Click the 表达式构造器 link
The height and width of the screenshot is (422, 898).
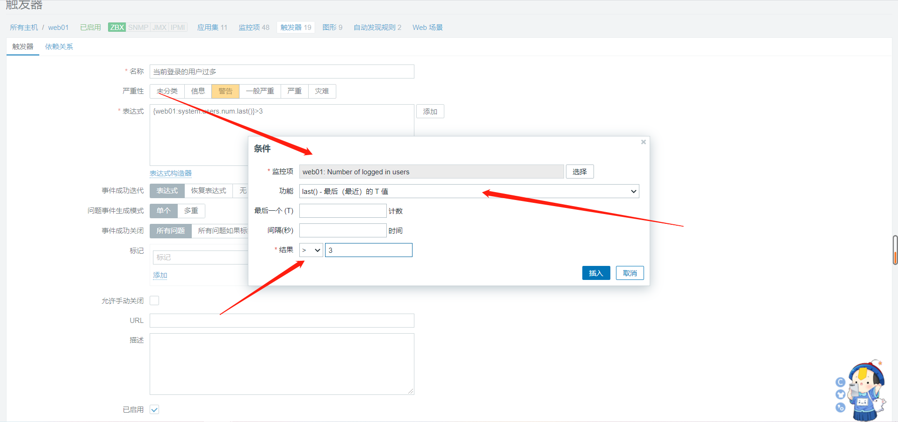171,173
